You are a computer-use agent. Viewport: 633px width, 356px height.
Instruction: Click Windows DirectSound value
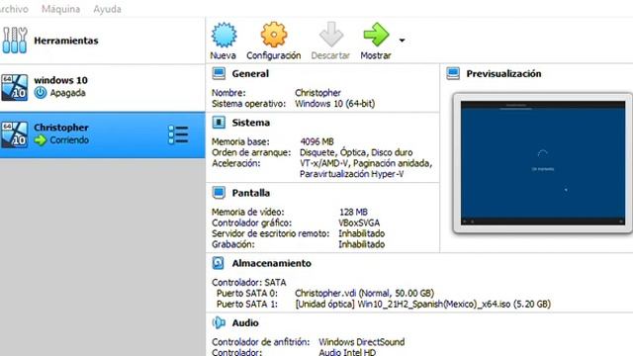tap(361, 342)
